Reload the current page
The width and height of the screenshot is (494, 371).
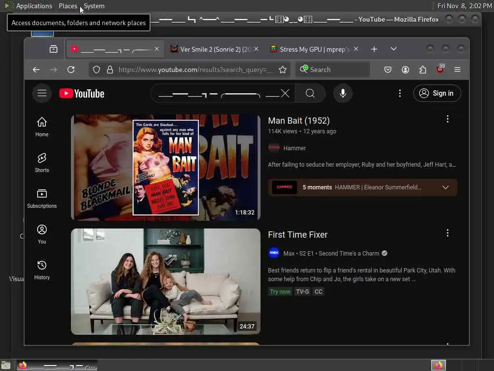[x=71, y=70]
